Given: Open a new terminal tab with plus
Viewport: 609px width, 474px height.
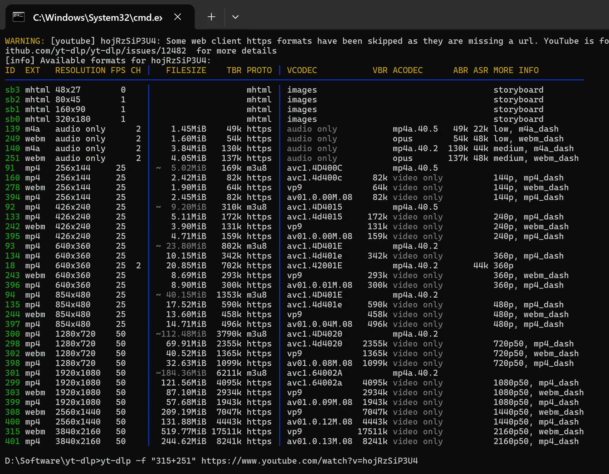Looking at the screenshot, I should pos(211,17).
